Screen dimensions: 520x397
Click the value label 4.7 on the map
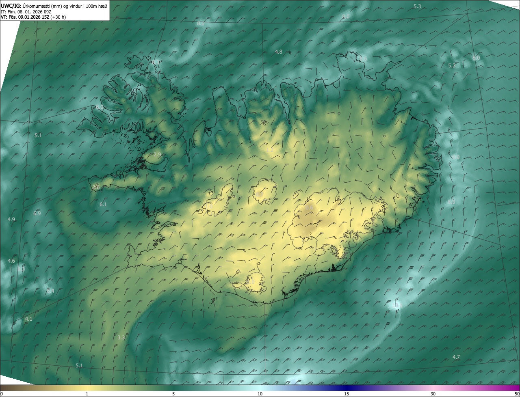pyautogui.click(x=456, y=357)
